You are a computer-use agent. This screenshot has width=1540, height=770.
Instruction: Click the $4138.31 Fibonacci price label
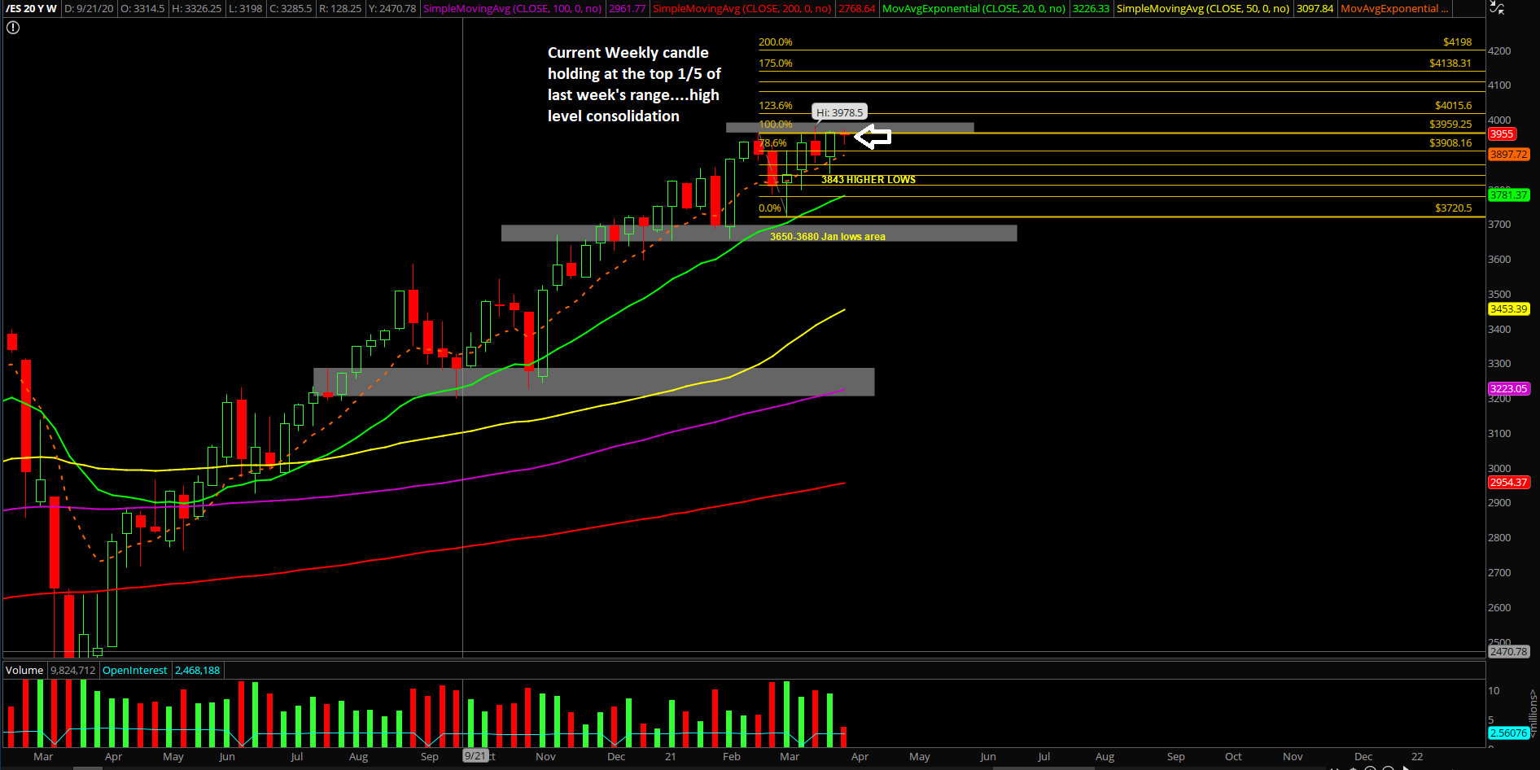(1450, 63)
